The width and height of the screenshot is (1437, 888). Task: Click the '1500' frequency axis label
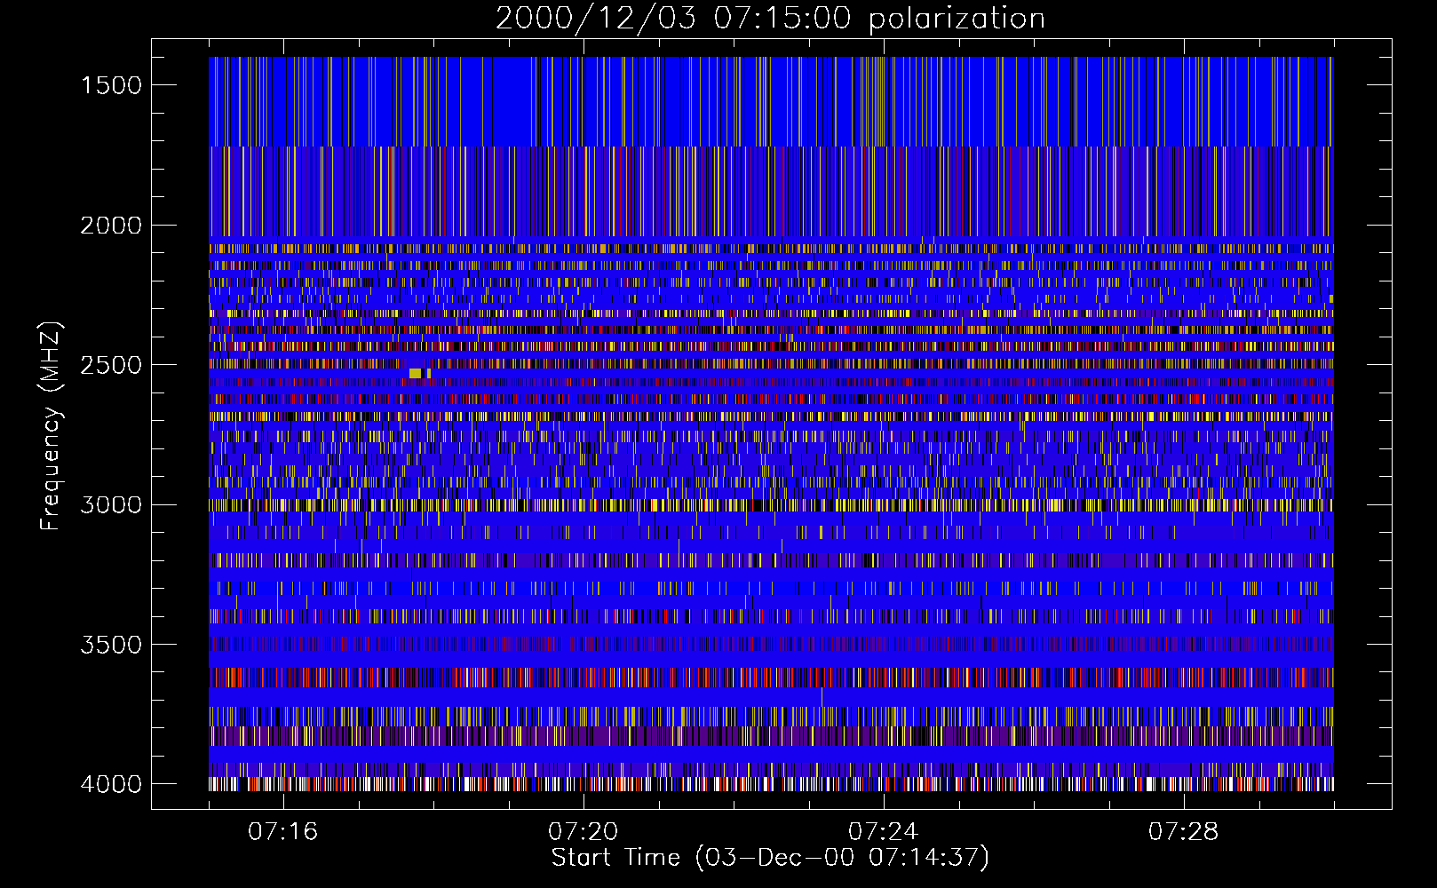pyautogui.click(x=111, y=85)
